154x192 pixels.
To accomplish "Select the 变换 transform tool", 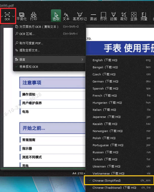I will click(x=134, y=16).
